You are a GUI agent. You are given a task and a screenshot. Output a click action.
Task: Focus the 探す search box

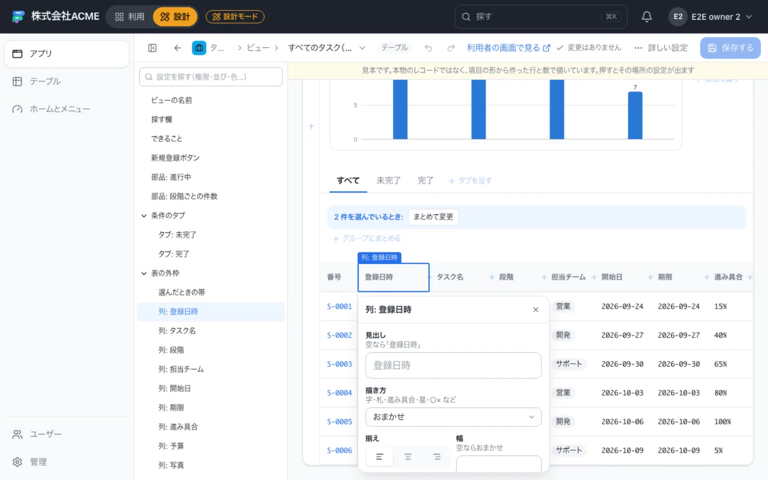pyautogui.click(x=541, y=17)
